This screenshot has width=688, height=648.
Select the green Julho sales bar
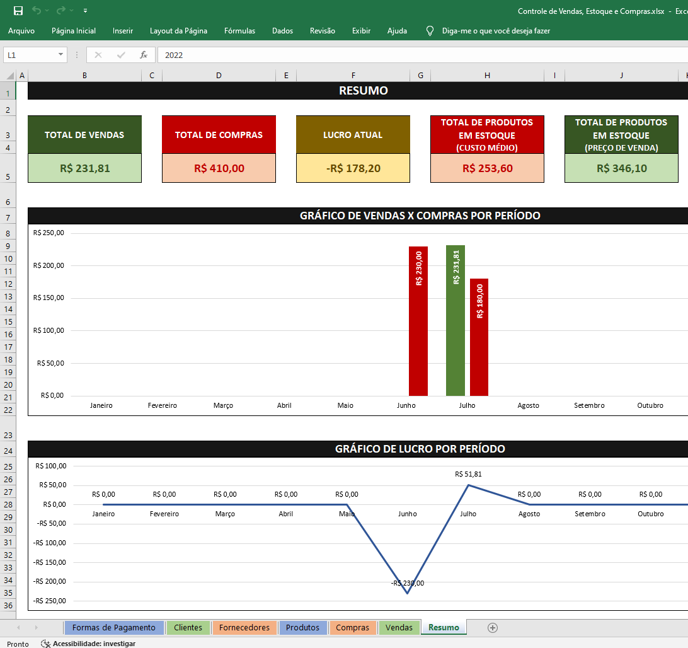click(x=455, y=320)
